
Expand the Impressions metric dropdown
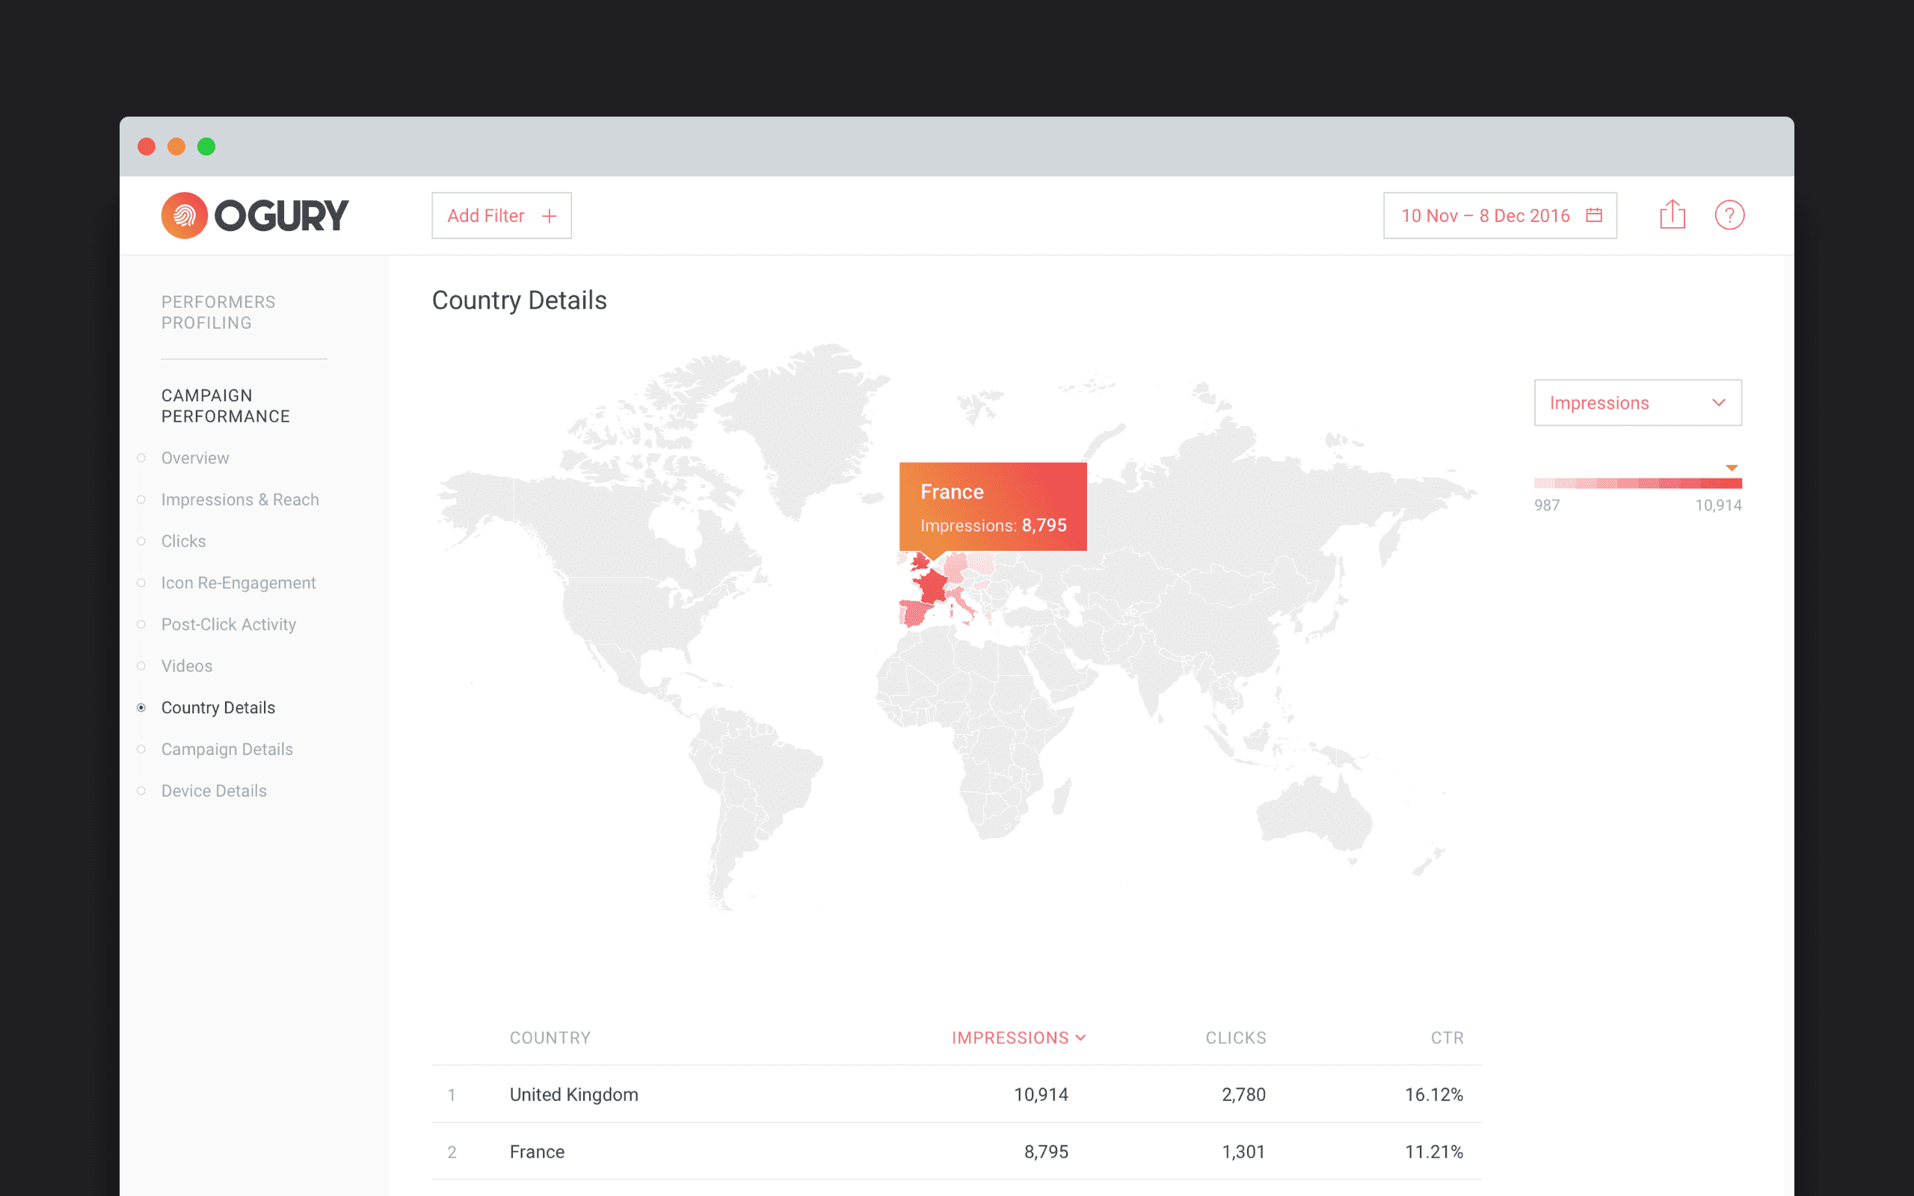tap(1637, 403)
